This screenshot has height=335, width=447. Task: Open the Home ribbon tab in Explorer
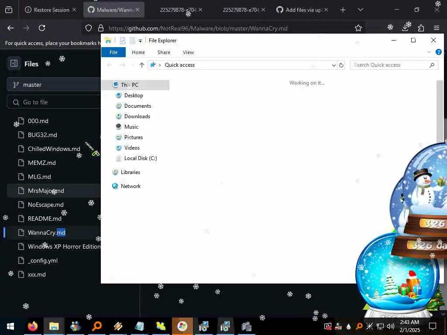coord(138,52)
